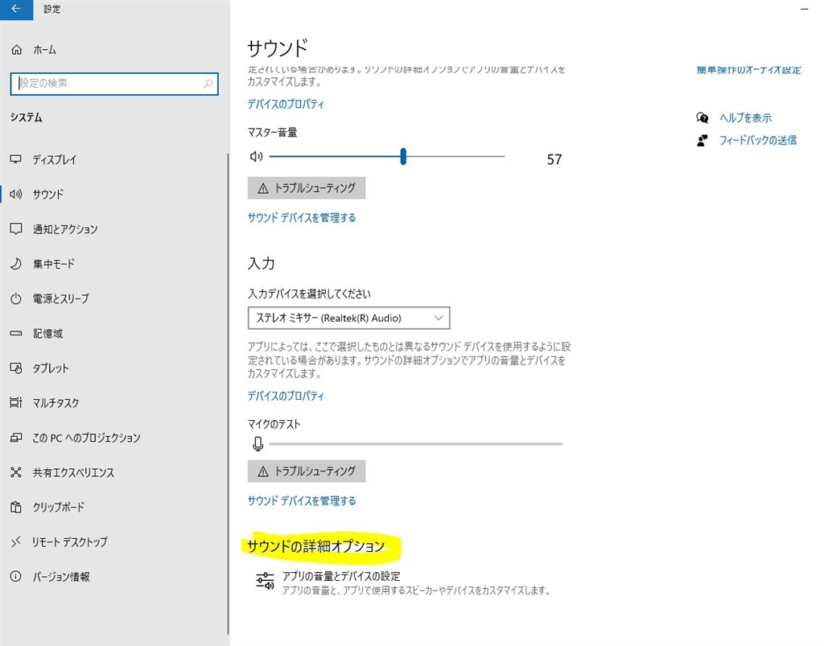Open Clipboard icon in sidebar
This screenshot has height=646, width=824.
tap(16, 507)
